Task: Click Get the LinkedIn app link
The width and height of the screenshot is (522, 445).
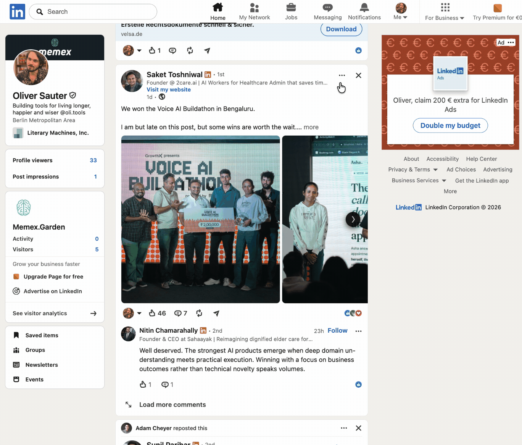Action: [482, 181]
